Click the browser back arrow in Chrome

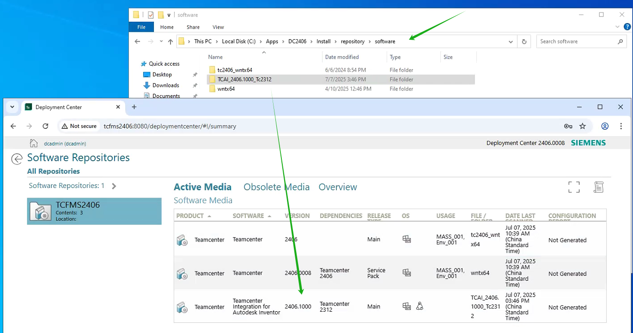tap(13, 126)
